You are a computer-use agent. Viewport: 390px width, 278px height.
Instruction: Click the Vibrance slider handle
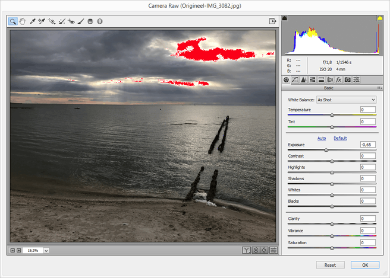coord(332,236)
